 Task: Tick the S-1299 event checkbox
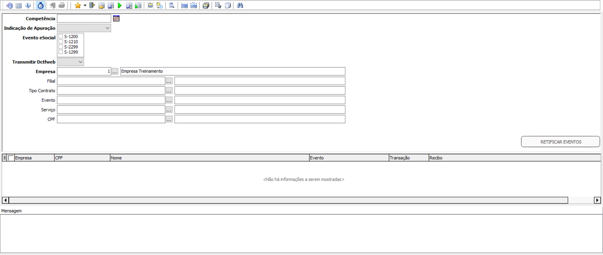tap(61, 52)
